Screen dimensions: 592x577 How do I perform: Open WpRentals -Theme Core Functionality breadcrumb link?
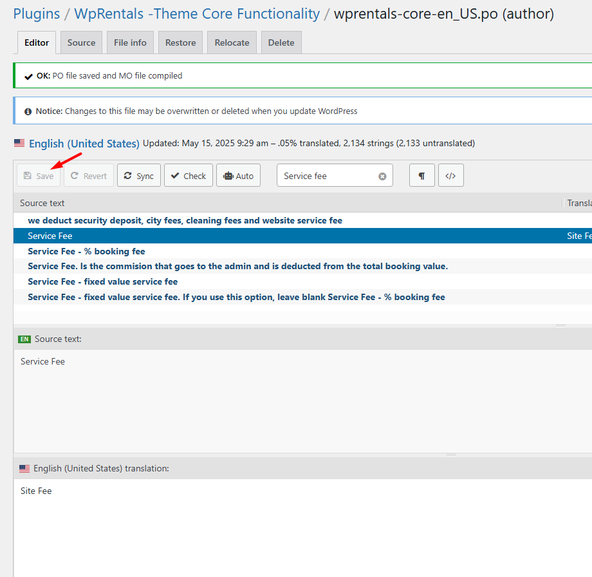click(197, 14)
